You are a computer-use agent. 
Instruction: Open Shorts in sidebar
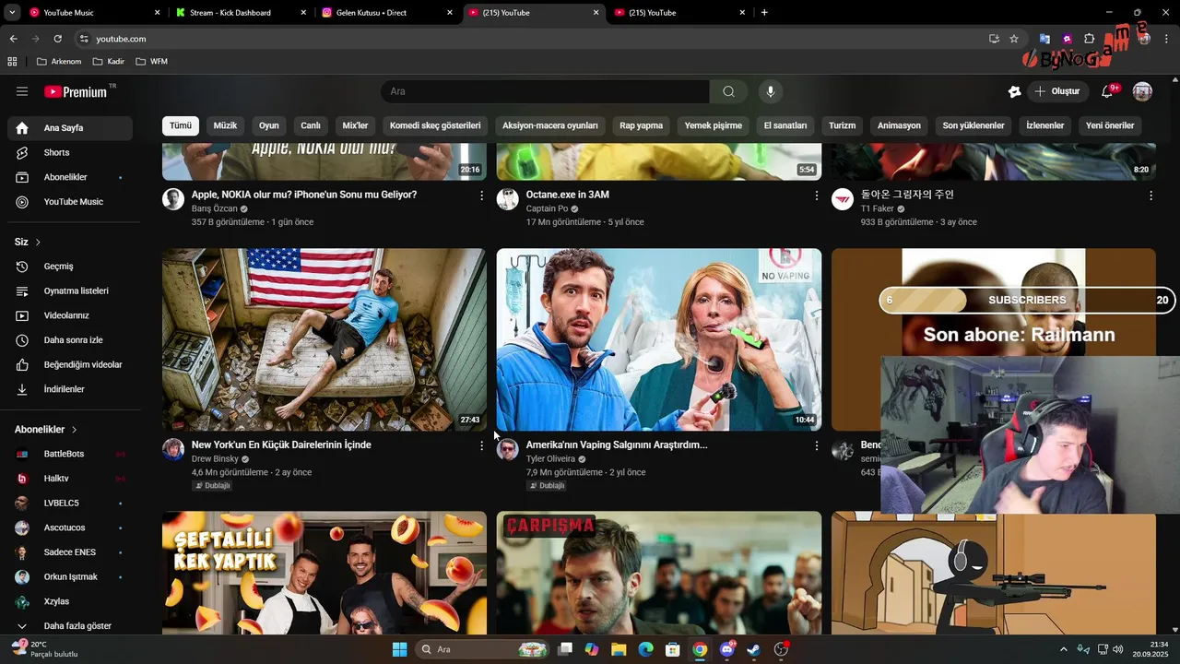point(70,152)
